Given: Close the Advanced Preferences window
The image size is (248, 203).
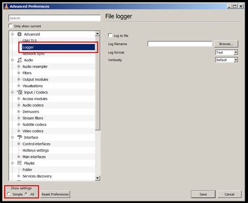Looking at the screenshot, I should (241, 6).
